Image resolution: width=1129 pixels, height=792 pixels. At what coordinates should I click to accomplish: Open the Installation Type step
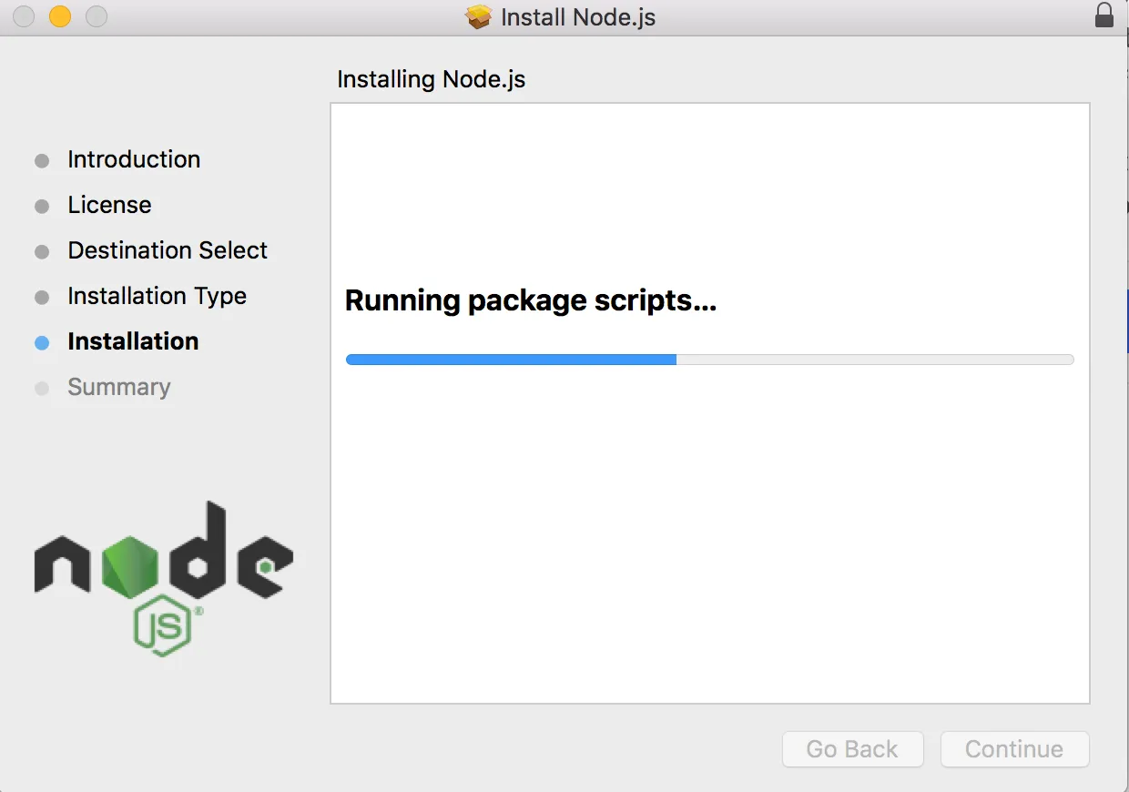(x=157, y=296)
